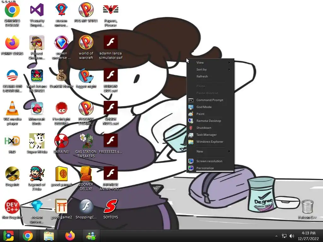
Task: Select the Chrome icon labeled CHRONES DISEASE
Action: coord(12,10)
